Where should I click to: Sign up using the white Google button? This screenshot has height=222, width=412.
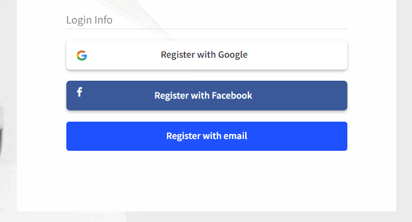[x=207, y=55]
